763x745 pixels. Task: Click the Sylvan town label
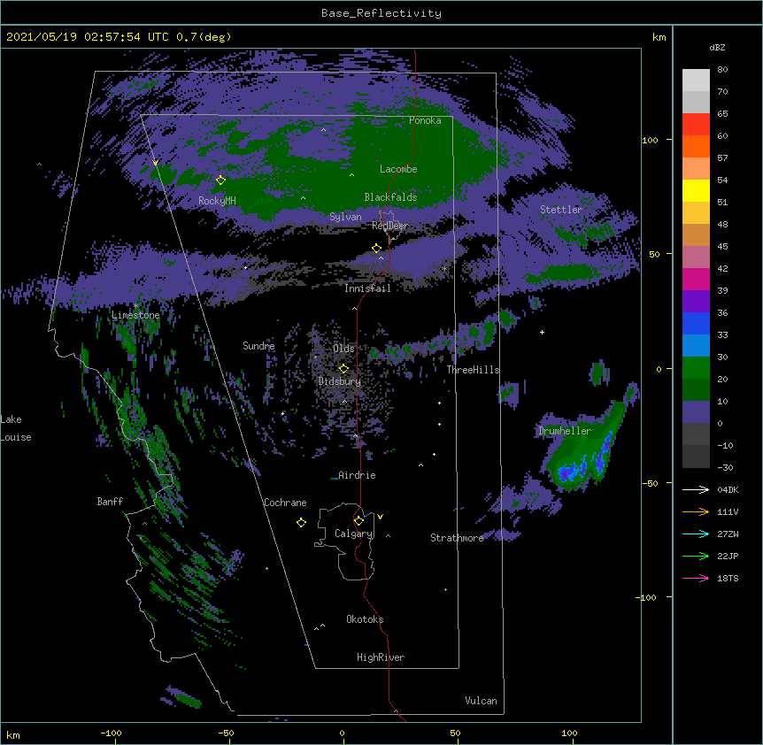(x=345, y=217)
